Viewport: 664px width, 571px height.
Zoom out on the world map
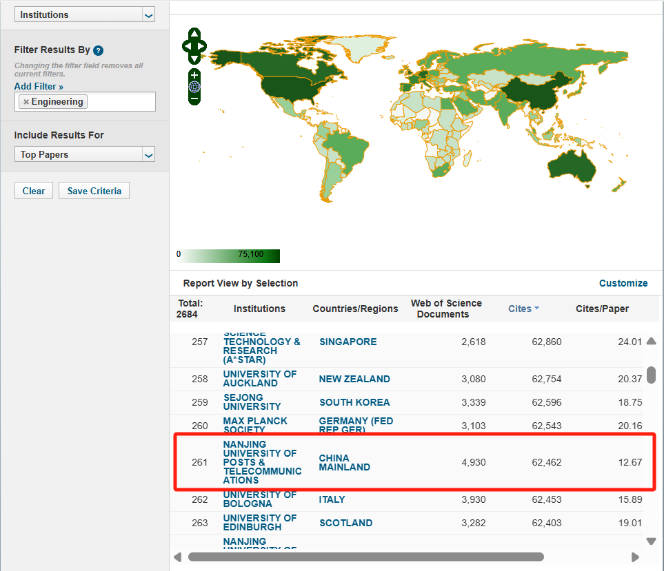[194, 98]
